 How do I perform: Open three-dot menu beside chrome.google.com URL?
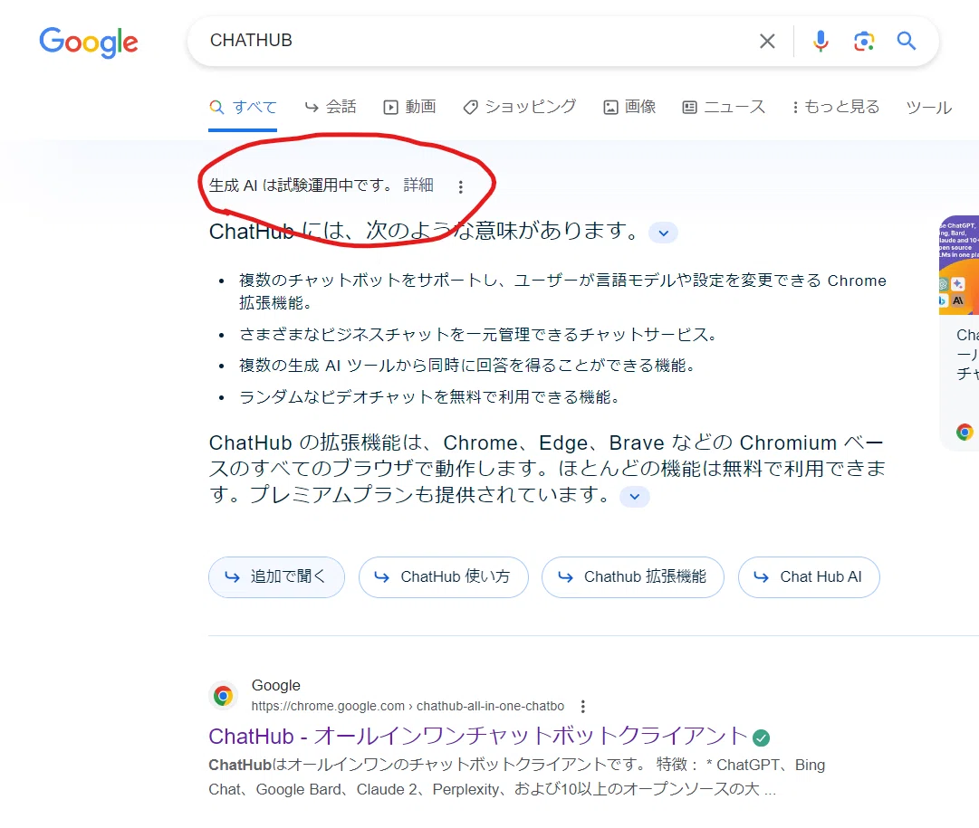pyautogui.click(x=582, y=707)
